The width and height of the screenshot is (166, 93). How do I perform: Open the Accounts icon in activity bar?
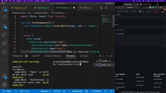(4, 76)
